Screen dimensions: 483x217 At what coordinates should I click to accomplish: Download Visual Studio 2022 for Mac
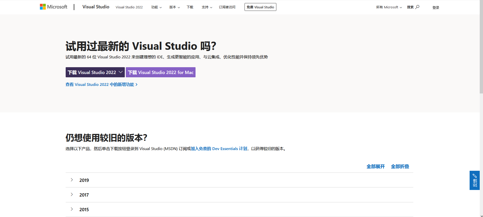tap(161, 72)
